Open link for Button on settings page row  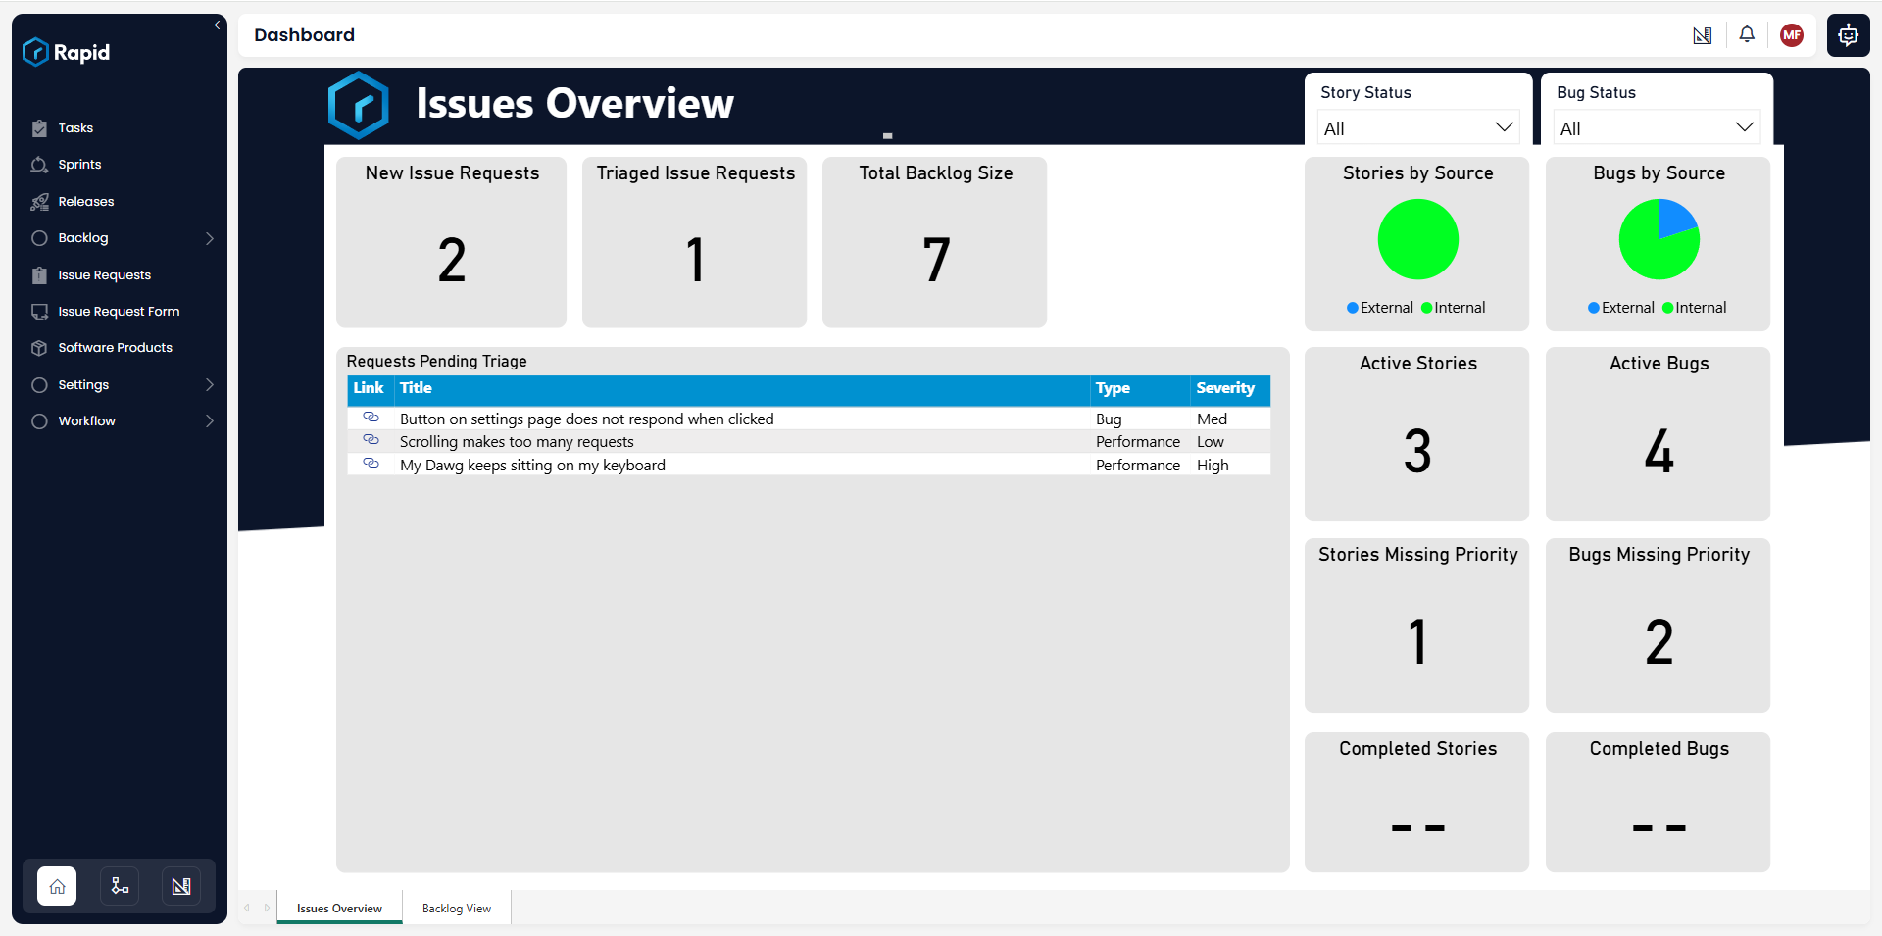371,418
